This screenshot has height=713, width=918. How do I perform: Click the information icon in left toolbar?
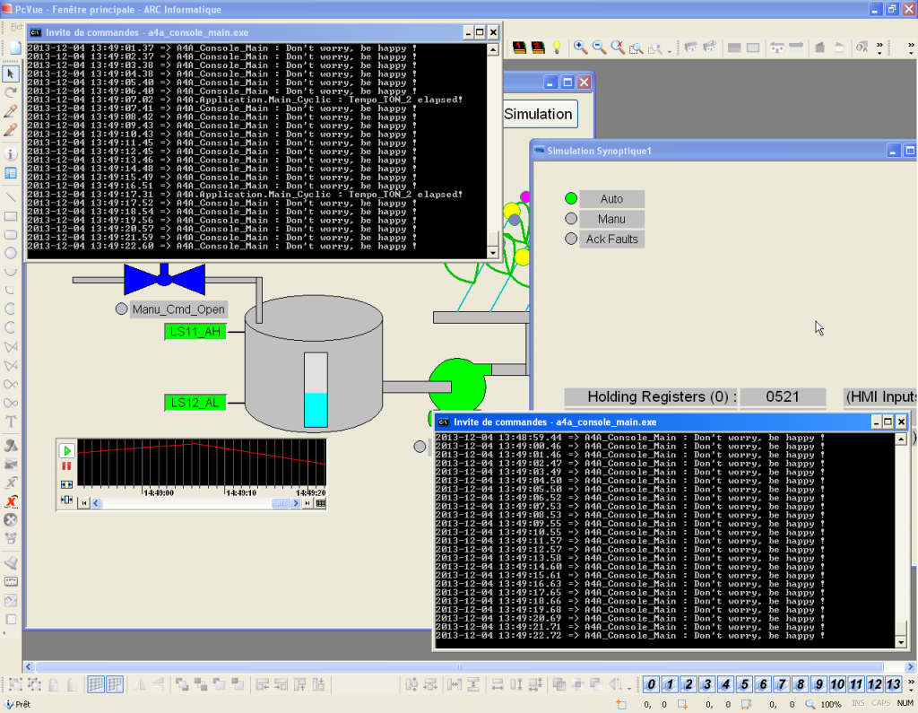[11, 153]
